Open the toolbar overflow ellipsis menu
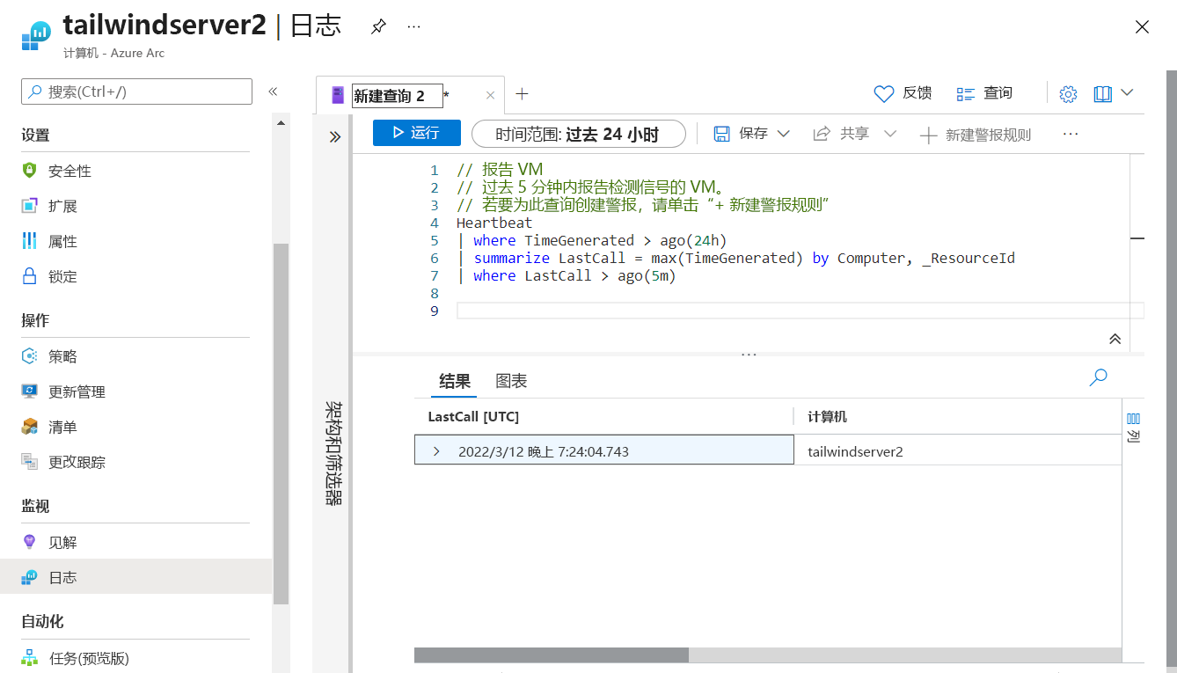Image resolution: width=1177 pixels, height=673 pixels. pos(1071,134)
